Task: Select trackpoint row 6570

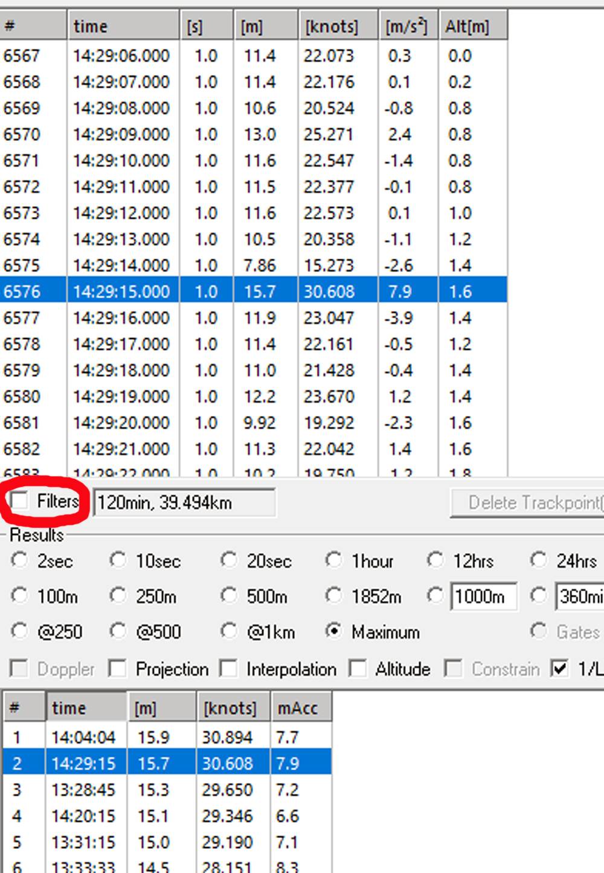Action: [x=121, y=134]
